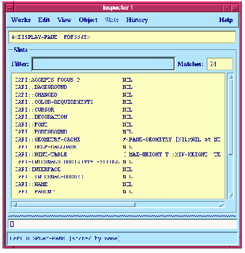
Task: Click the status bar DISPLAY-PANE message
Action: click(65, 239)
